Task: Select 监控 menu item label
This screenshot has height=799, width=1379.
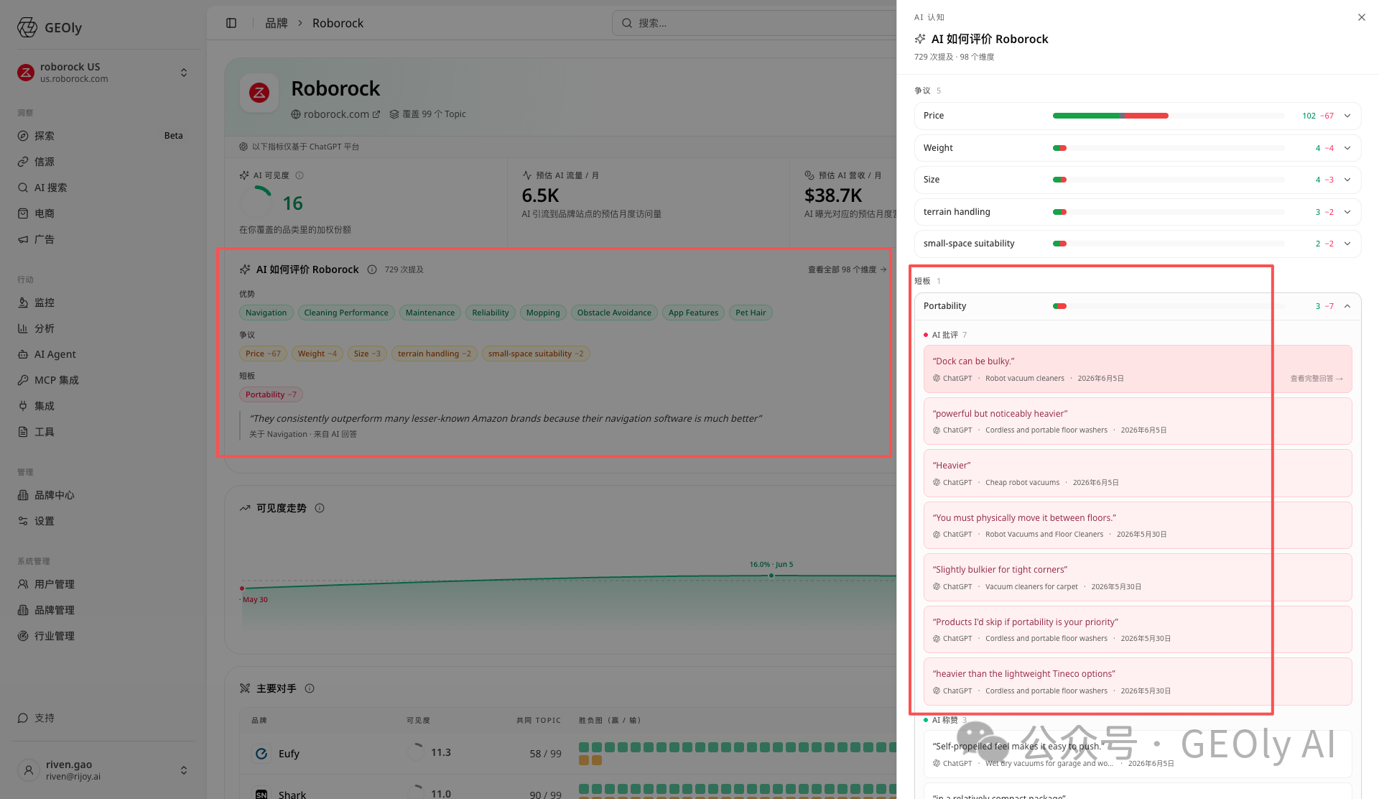Action: pos(45,302)
